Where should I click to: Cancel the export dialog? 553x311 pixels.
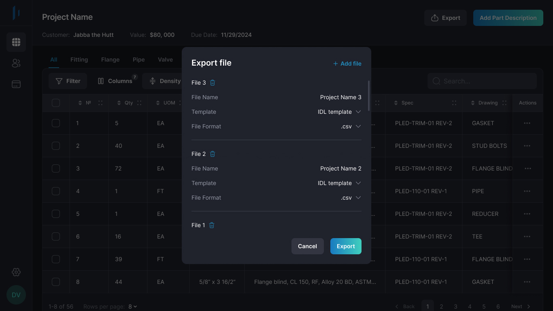point(307,246)
